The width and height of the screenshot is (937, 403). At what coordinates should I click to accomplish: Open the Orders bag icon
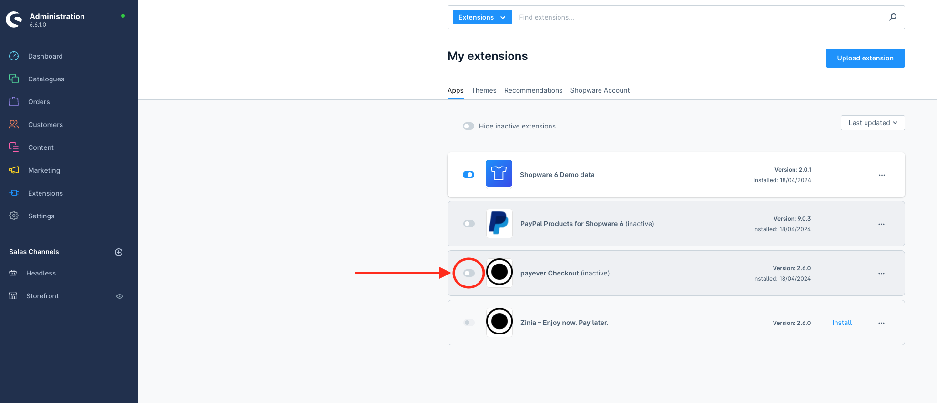pyautogui.click(x=14, y=102)
